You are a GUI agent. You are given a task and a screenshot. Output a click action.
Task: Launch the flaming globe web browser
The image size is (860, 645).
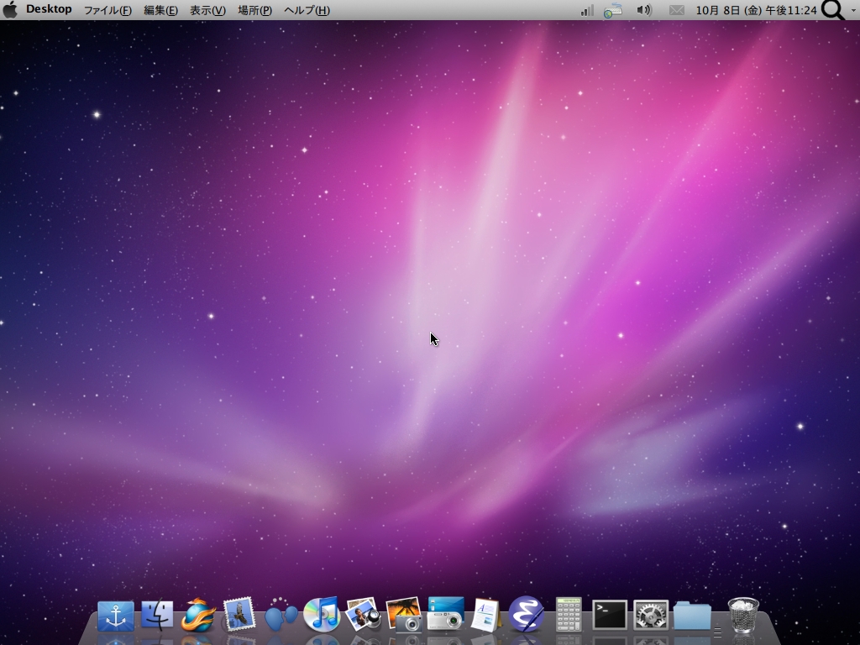(x=198, y=615)
